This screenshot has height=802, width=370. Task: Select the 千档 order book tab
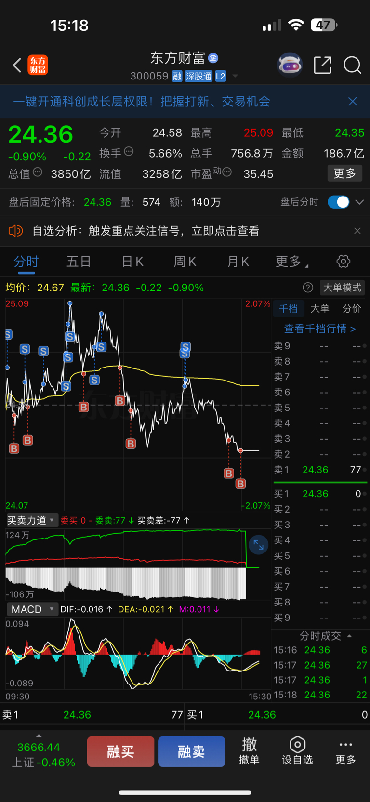(288, 309)
